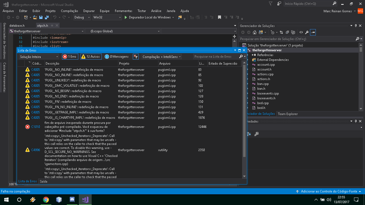
Task: Click the New Project toolbar icon
Action: tap(26, 17)
